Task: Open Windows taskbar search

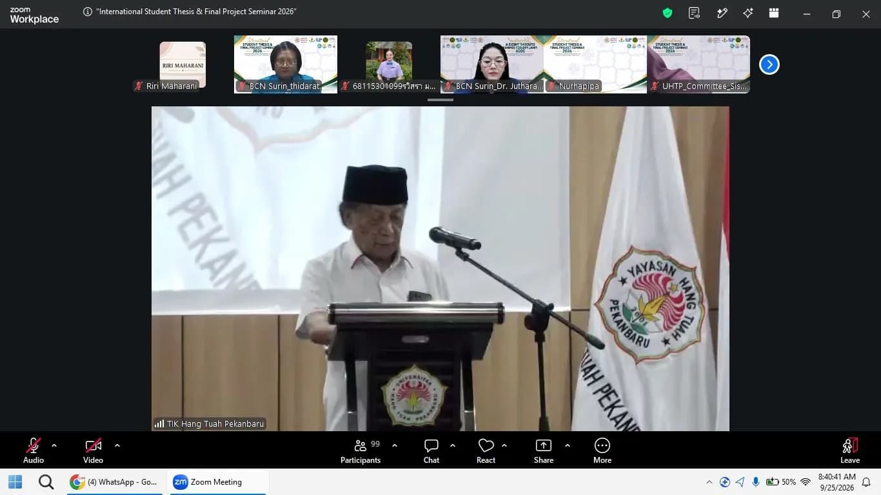Action: [46, 482]
